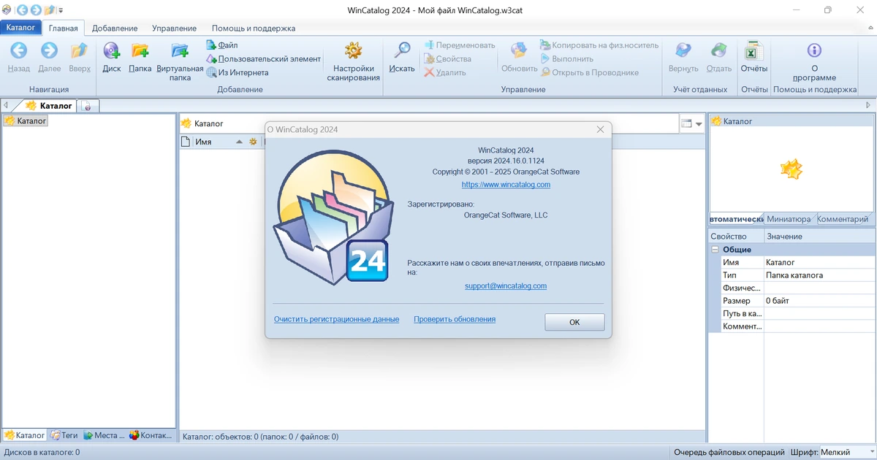Click Открыть в Проводнике command
This screenshot has height=460, width=877.
(590, 72)
